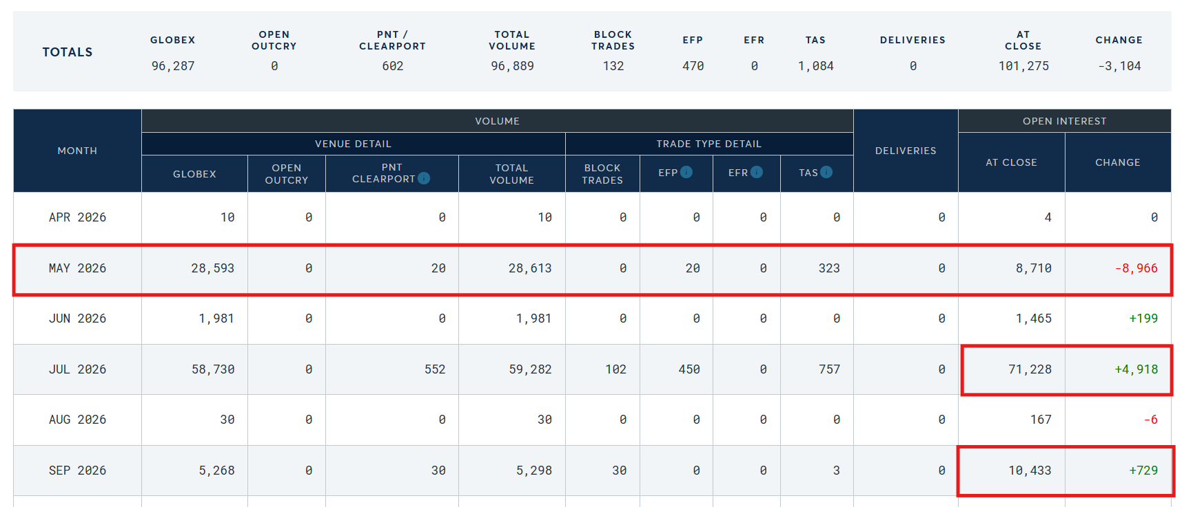Click the APR 2026 row label
This screenshot has width=1193, height=507.
(x=77, y=217)
